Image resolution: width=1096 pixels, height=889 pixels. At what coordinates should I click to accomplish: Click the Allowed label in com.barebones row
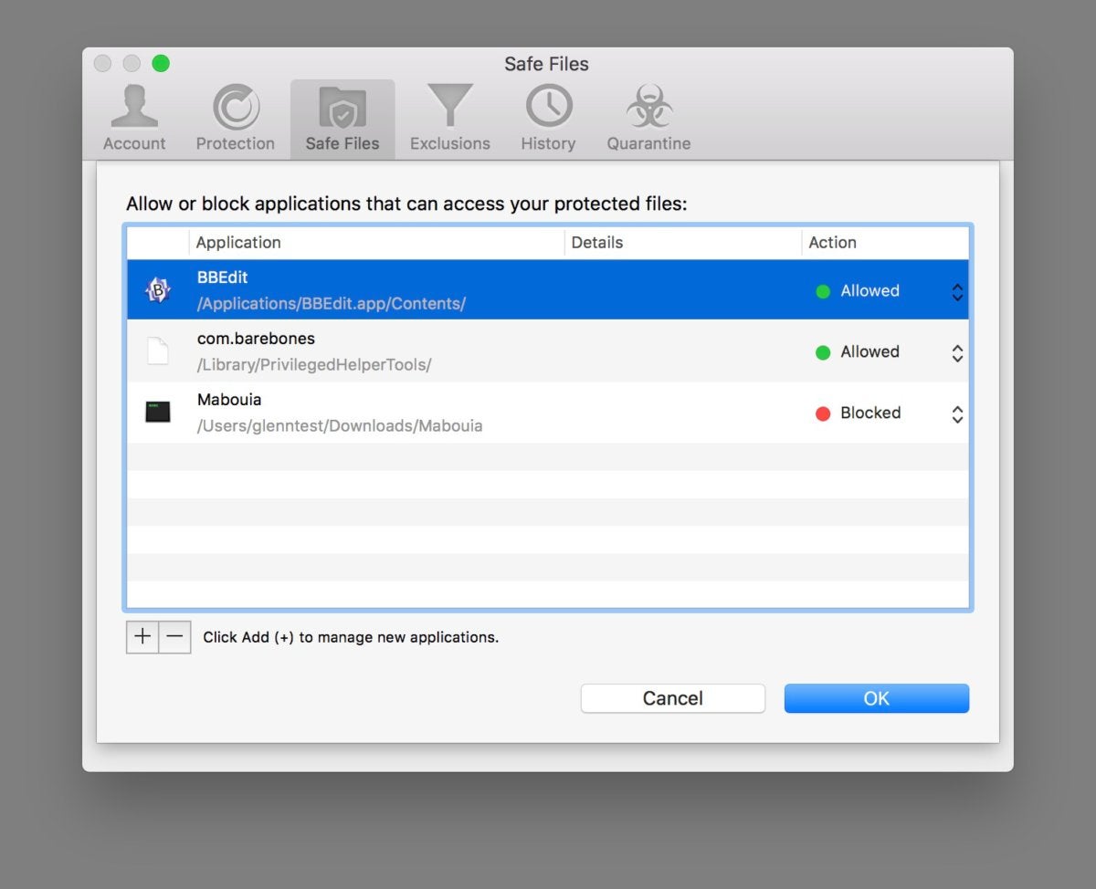(869, 352)
